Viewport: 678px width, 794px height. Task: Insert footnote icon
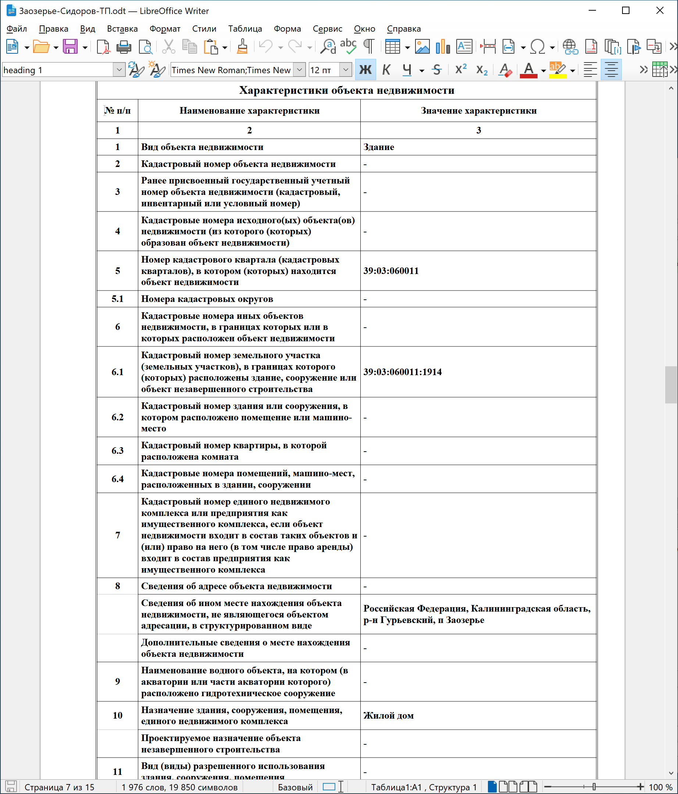point(592,47)
